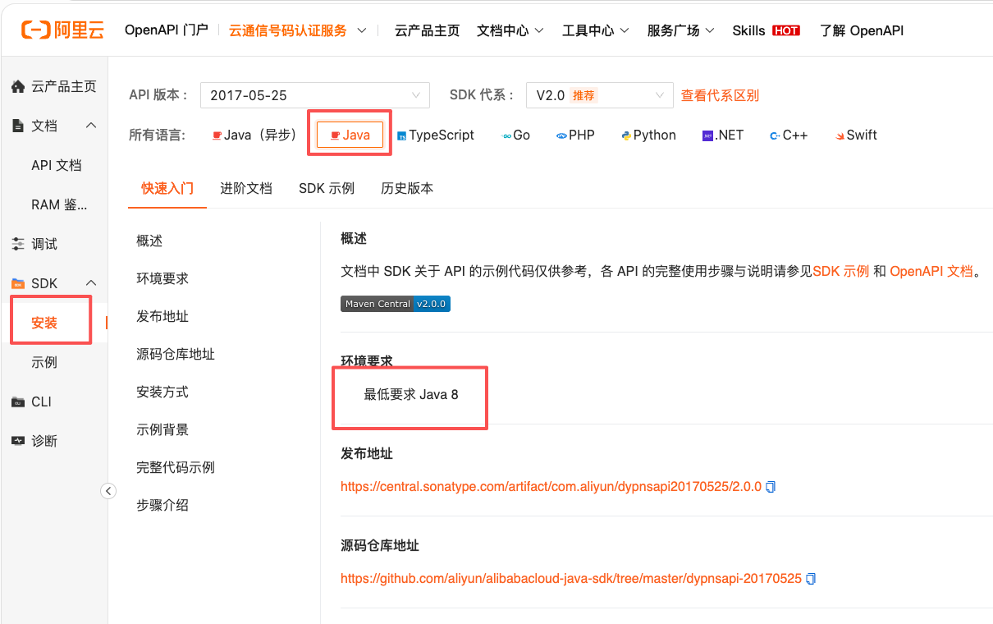Jump to 安装方式 in page outline

point(162,392)
